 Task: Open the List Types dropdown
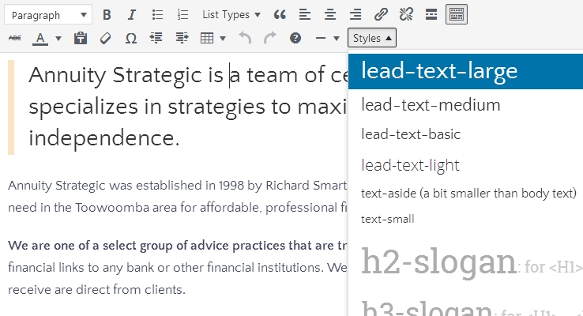point(231,15)
